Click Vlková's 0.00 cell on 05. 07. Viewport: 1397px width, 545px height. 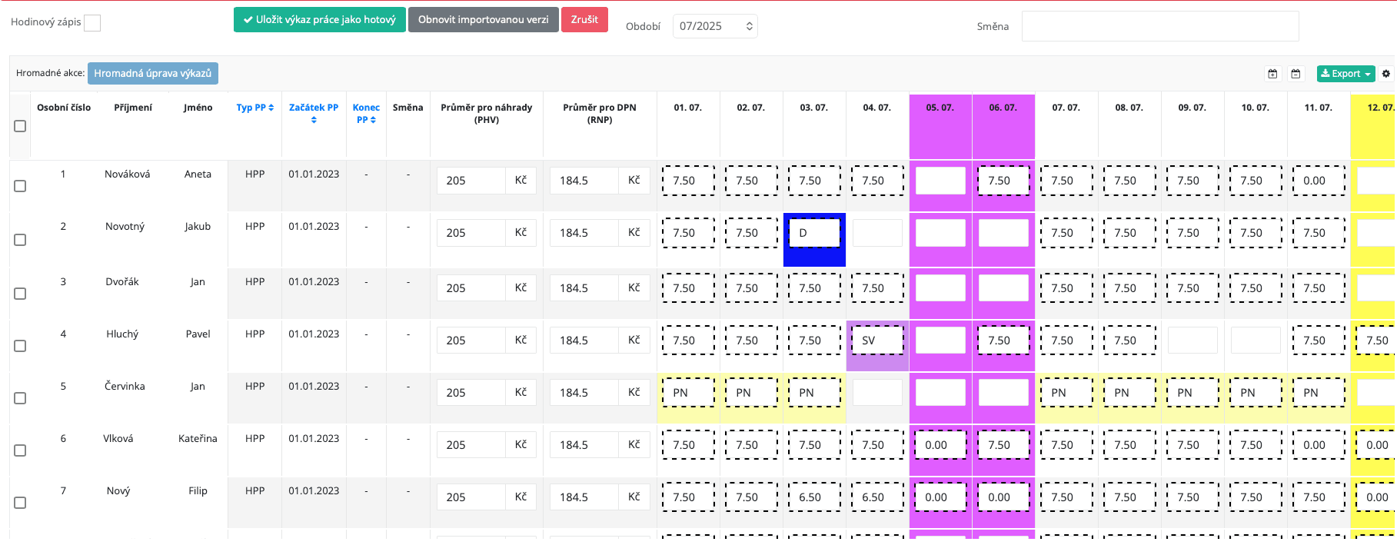940,445
